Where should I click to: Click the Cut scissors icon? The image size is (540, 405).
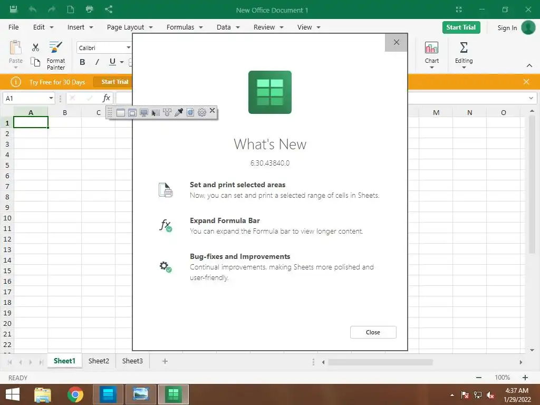35,47
